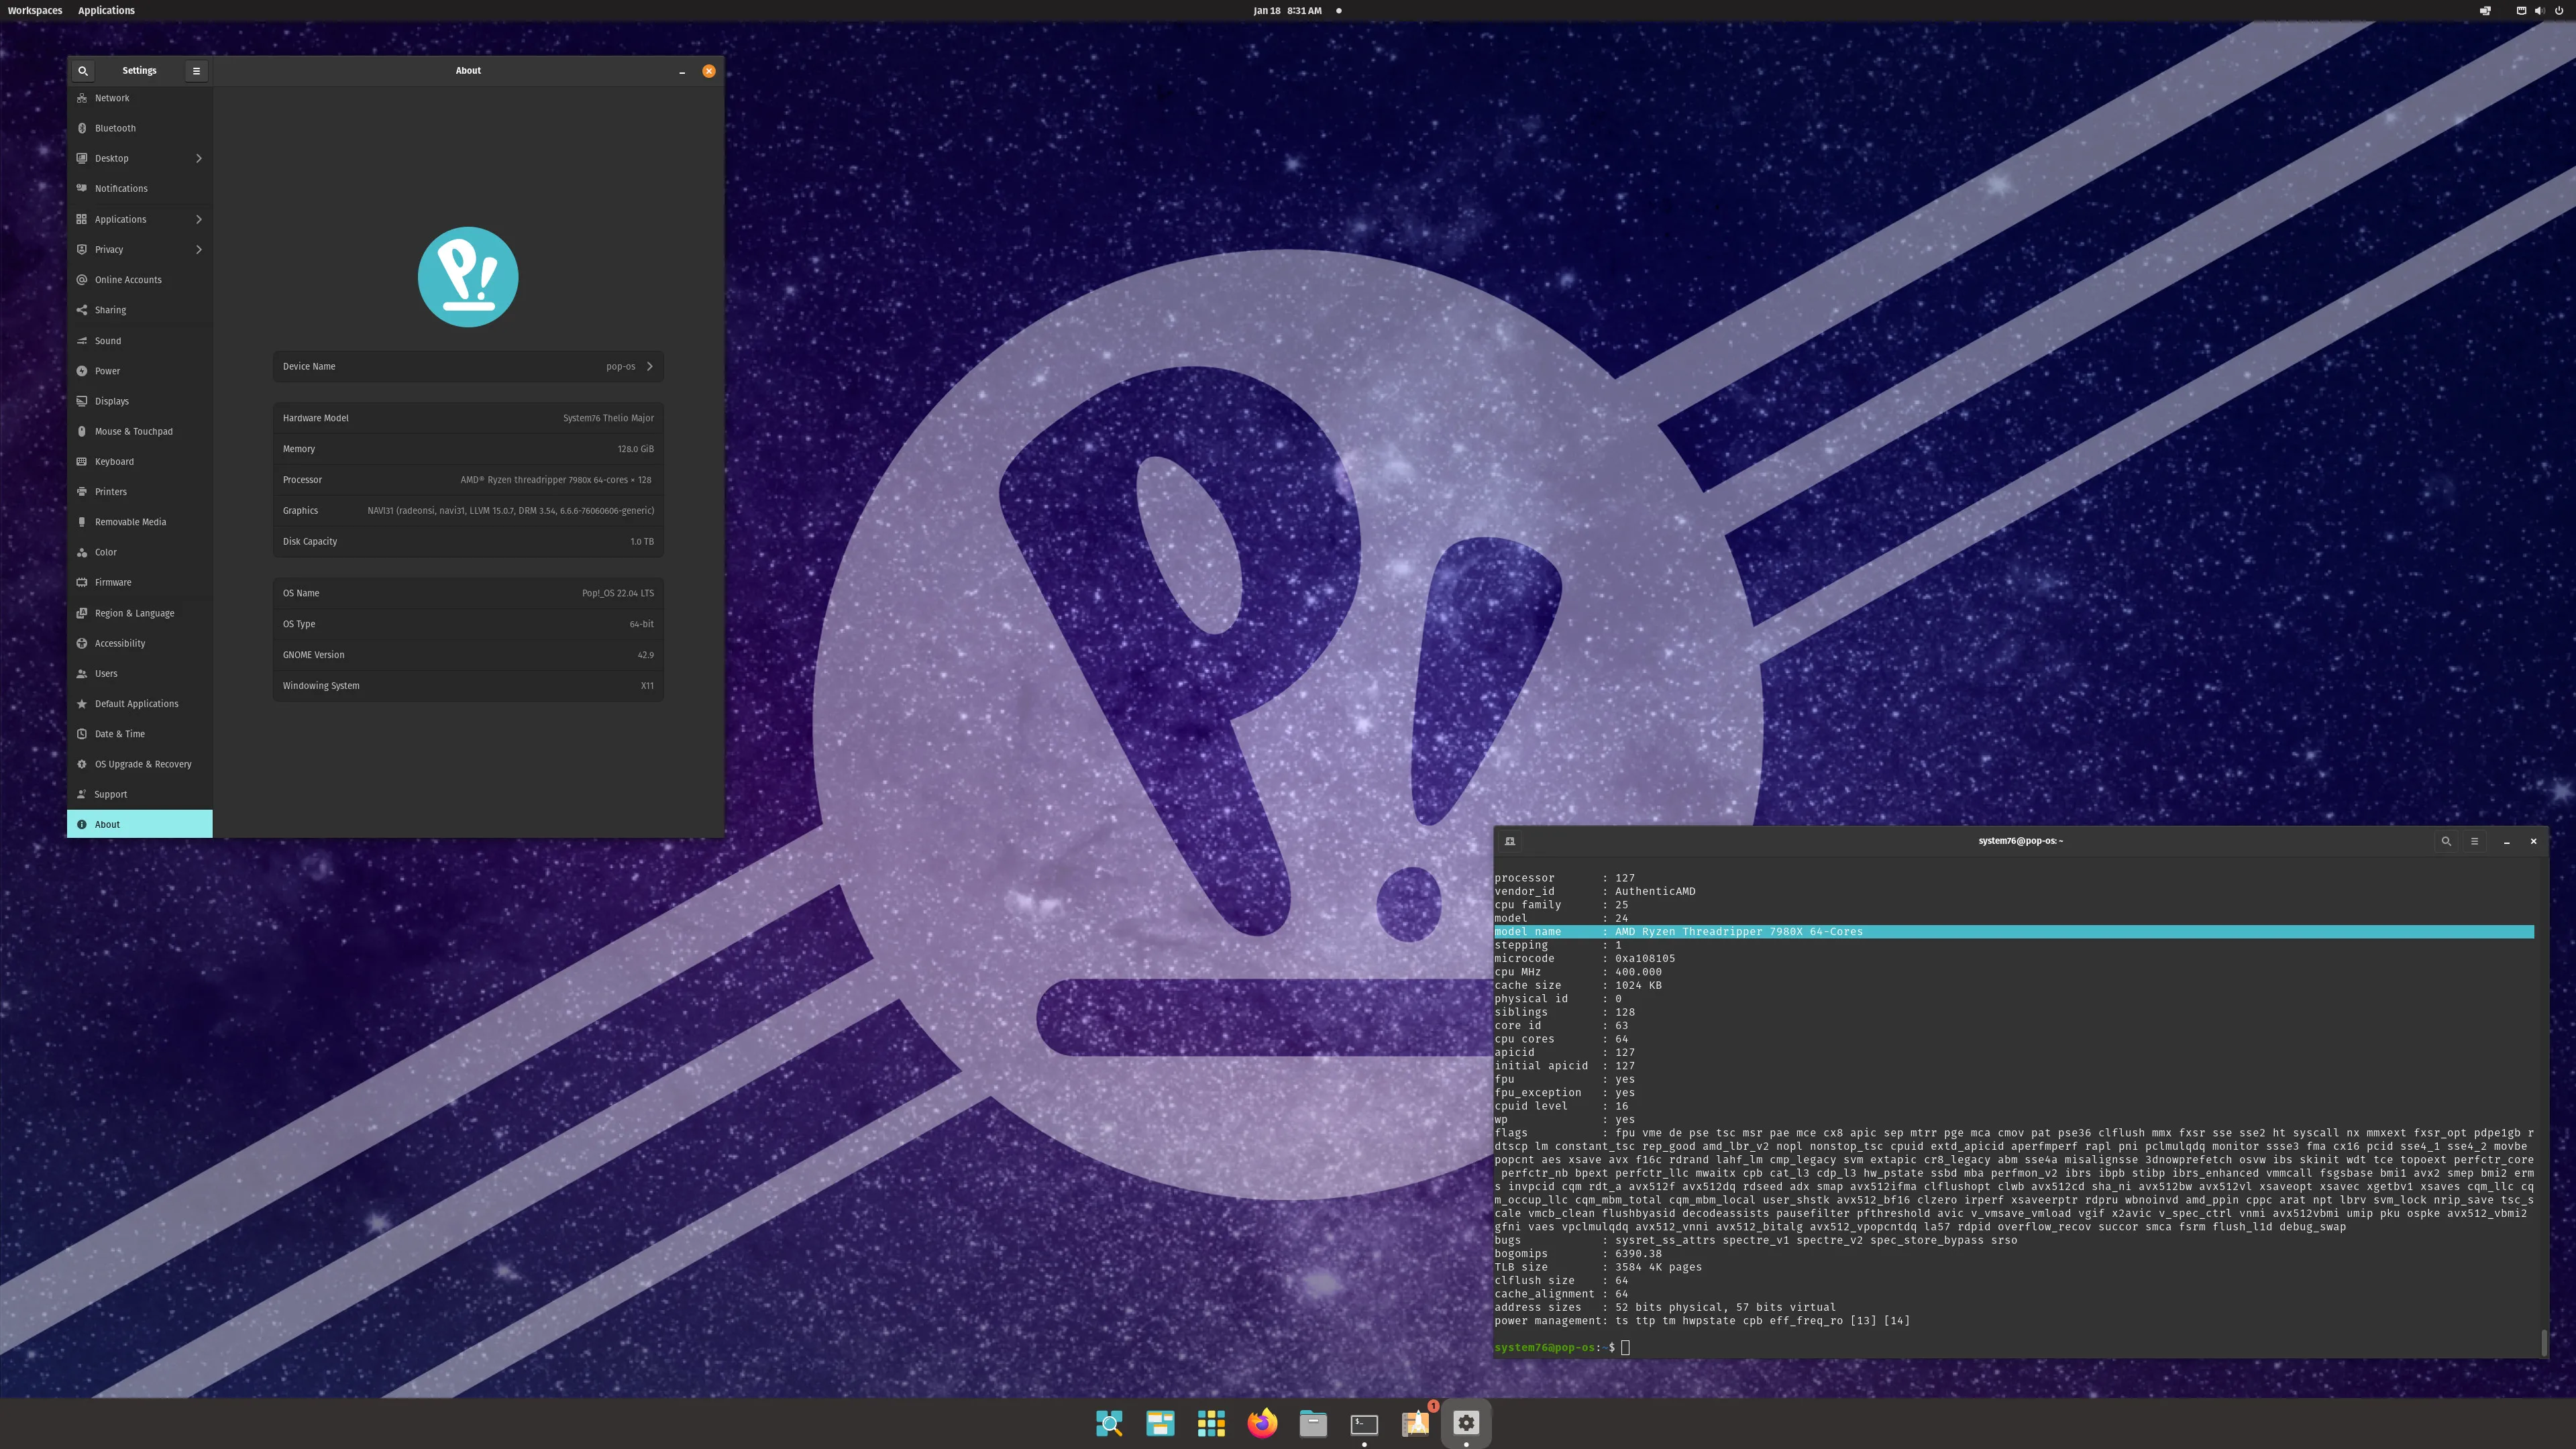Open Displays settings in the sidebar

click(140, 401)
